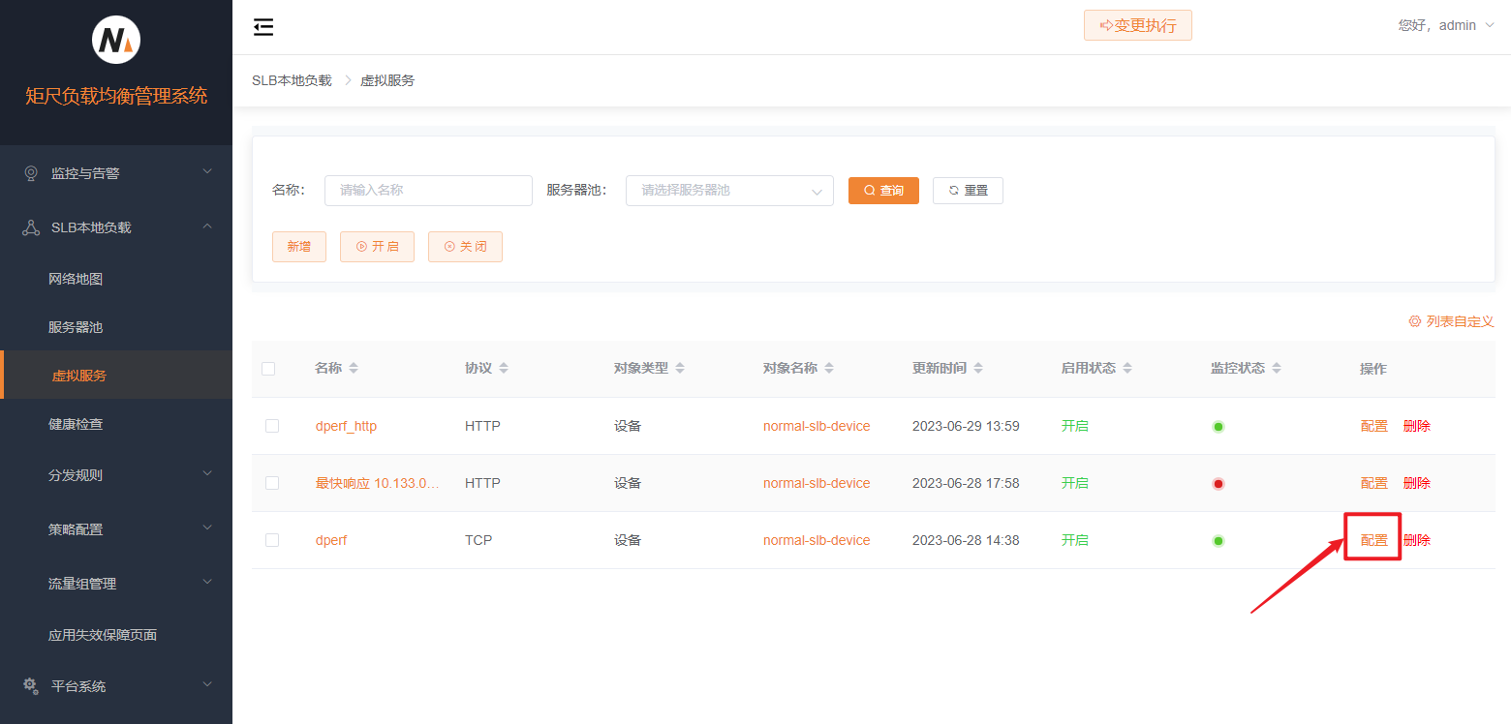Check the dperf_http row checkbox
This screenshot has width=1511, height=724.
[x=272, y=426]
